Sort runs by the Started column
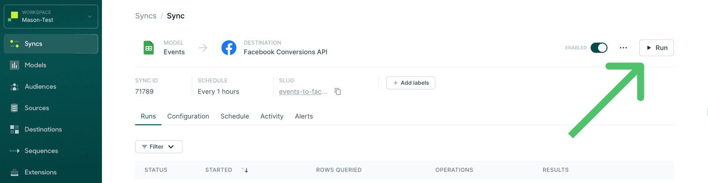Viewport: 708px width, 183px height. point(245,170)
